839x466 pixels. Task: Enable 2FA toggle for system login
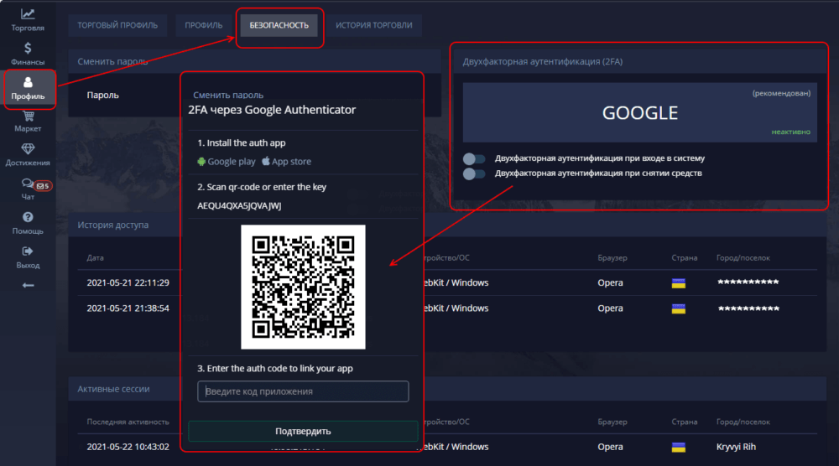tap(474, 158)
